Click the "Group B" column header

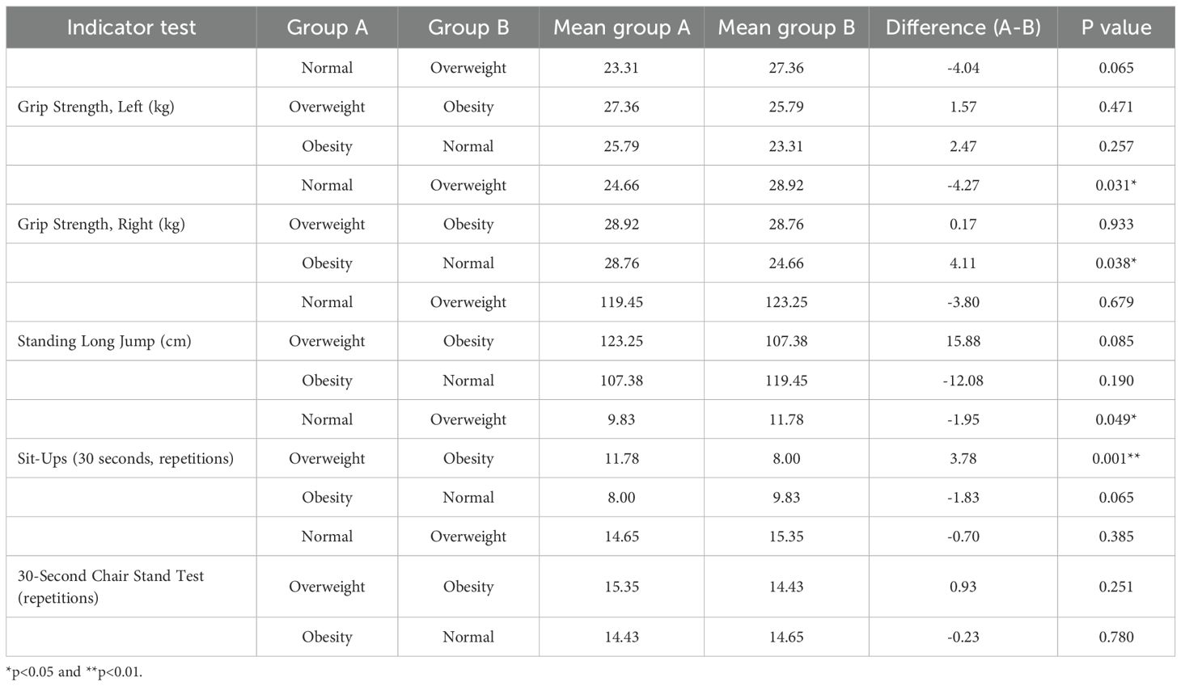click(468, 27)
